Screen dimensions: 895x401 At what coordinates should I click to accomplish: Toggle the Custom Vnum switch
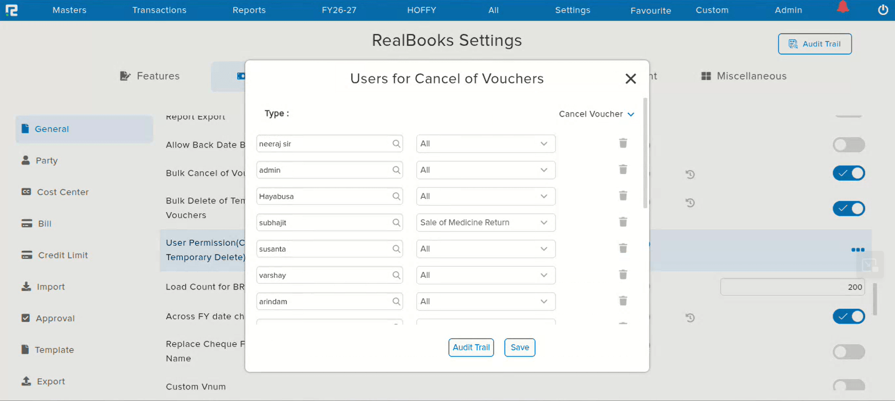(x=849, y=386)
